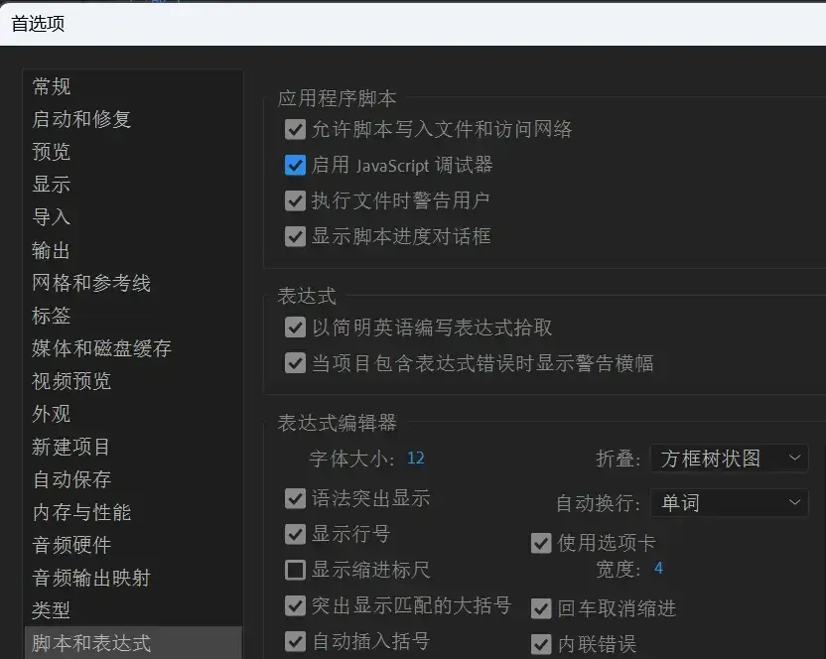
Task: Select the 导入 category
Action: point(51,217)
